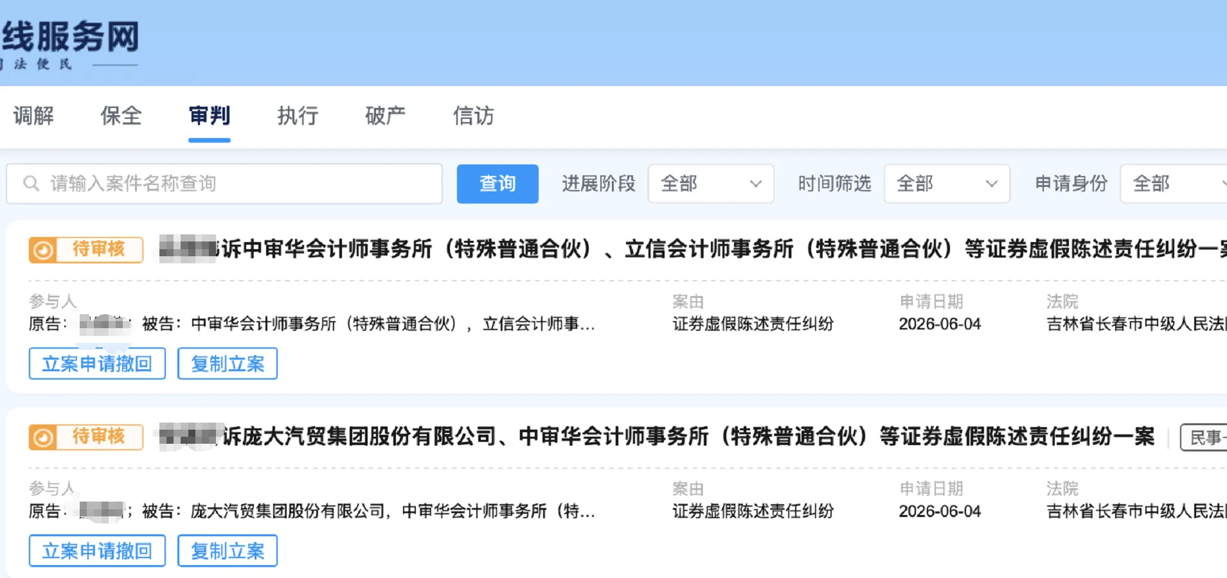
Task: Click the 查询 search button
Action: pyautogui.click(x=497, y=184)
